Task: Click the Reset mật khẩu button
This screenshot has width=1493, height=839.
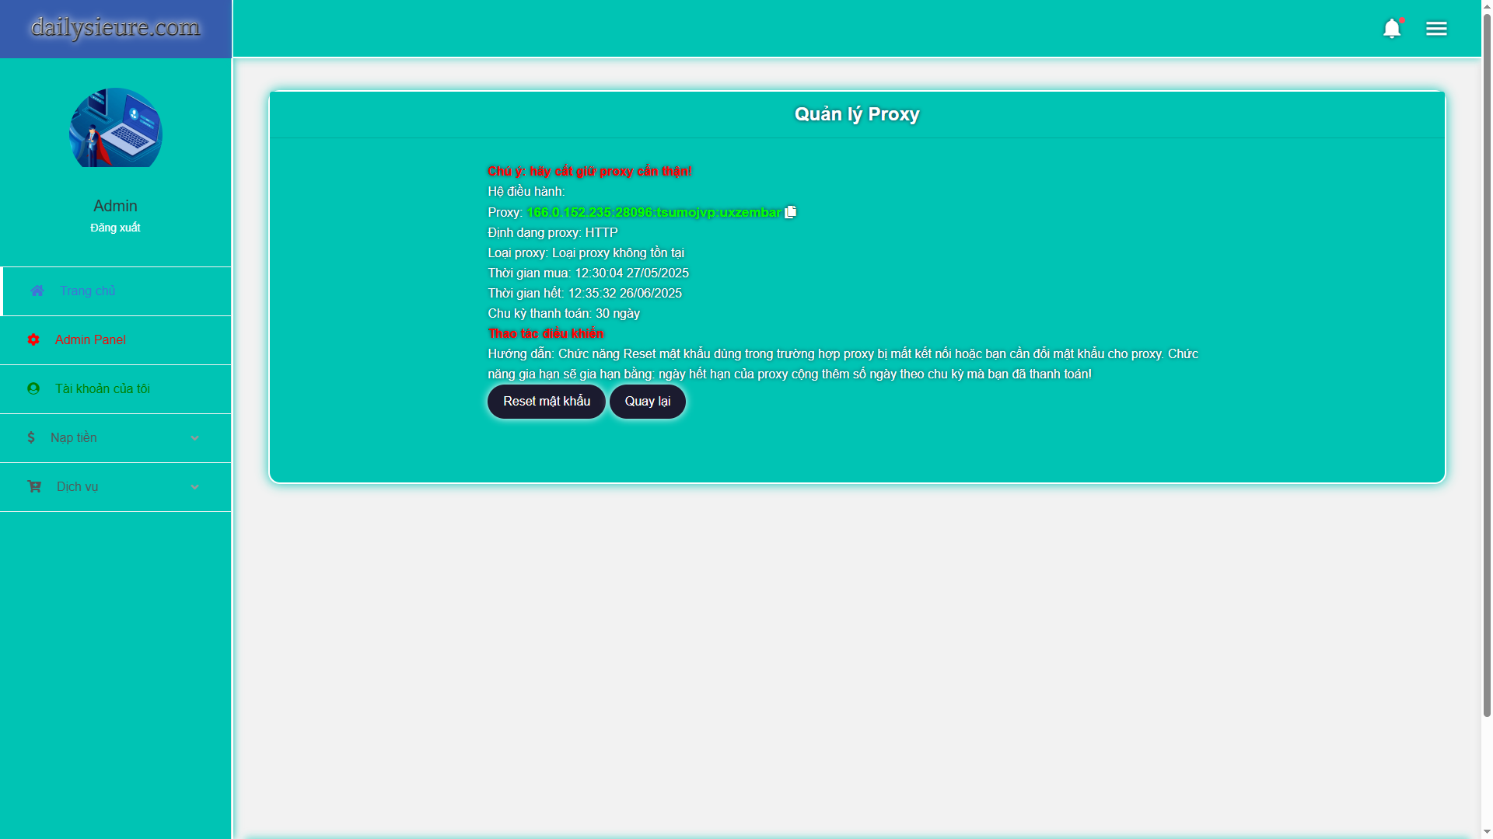Action: coord(547,402)
